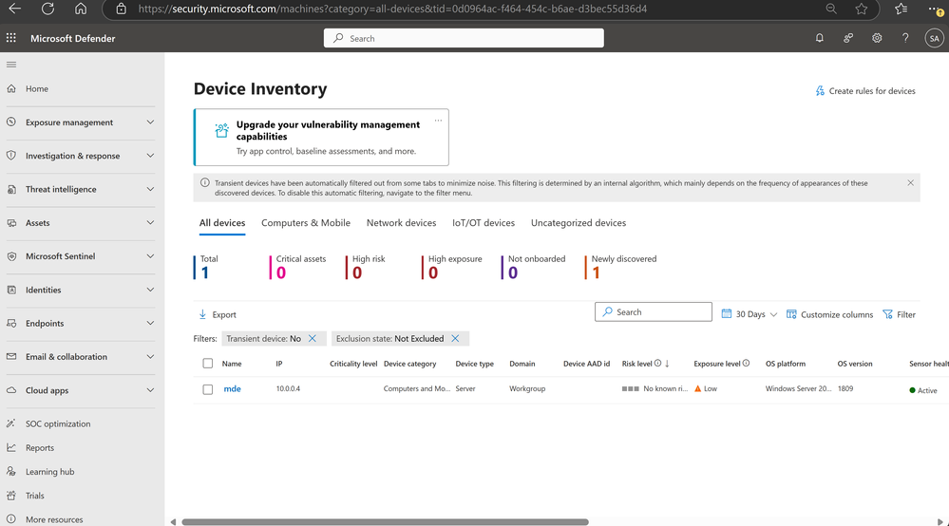
Task: Select all devices header checkbox
Action: tap(208, 364)
